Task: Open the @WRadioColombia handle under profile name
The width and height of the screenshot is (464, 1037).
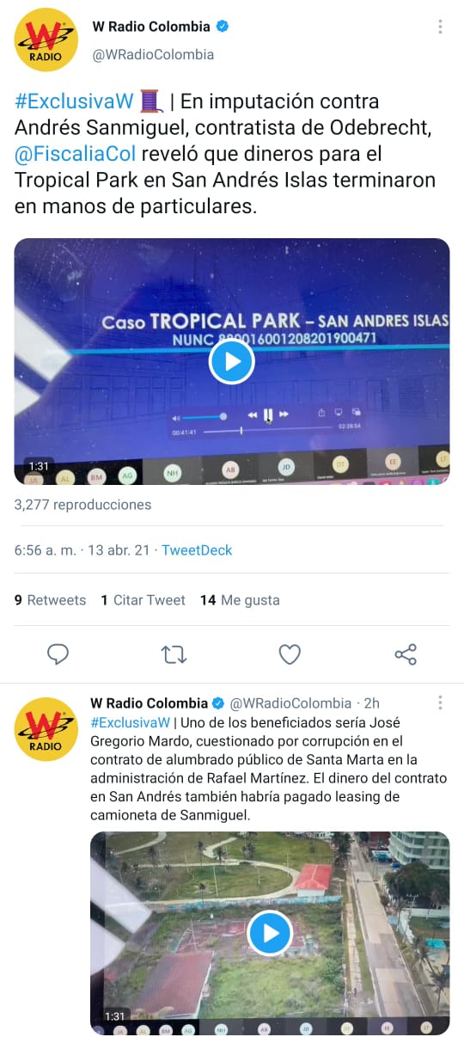Action: pos(153,54)
